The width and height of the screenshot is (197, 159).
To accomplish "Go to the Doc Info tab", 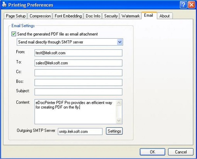I will [x=92, y=16].
